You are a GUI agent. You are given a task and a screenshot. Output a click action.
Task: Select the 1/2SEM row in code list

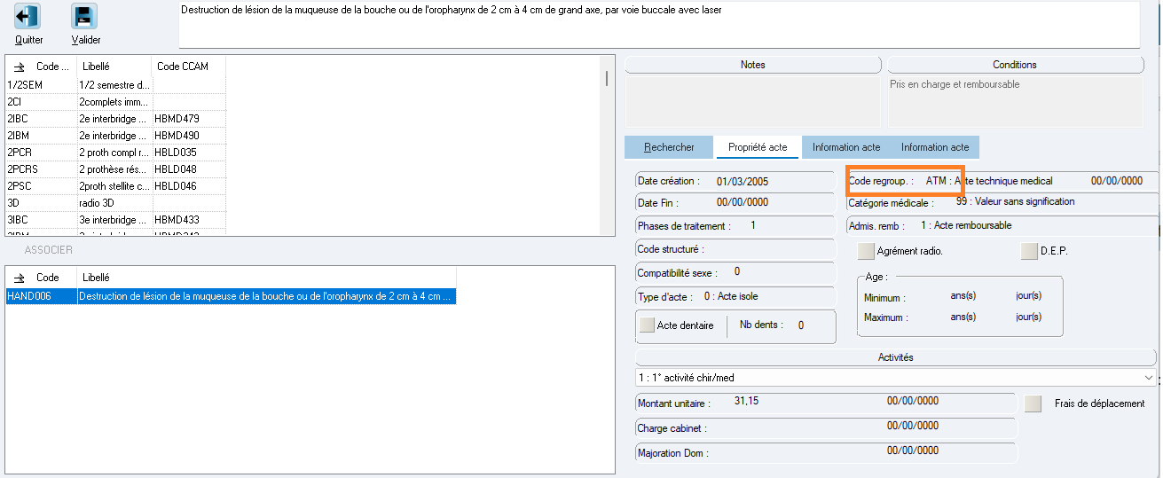[115, 85]
